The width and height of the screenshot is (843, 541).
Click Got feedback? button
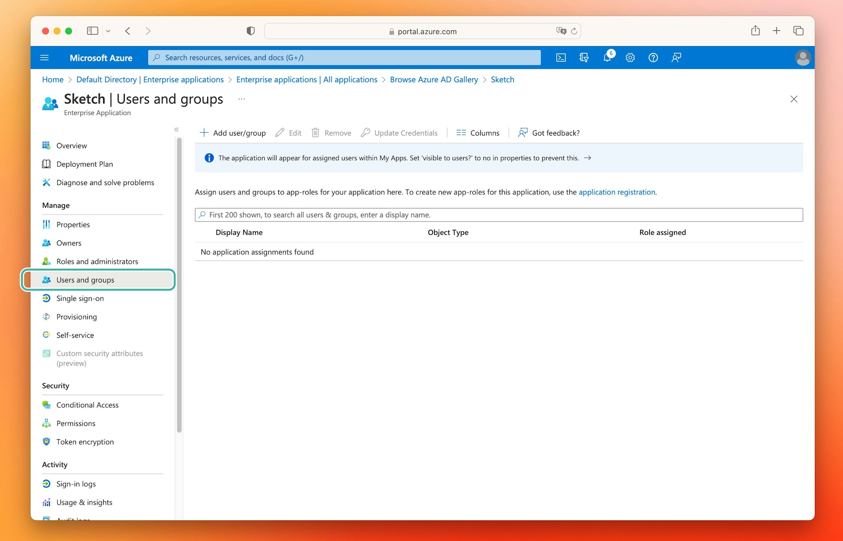point(549,133)
